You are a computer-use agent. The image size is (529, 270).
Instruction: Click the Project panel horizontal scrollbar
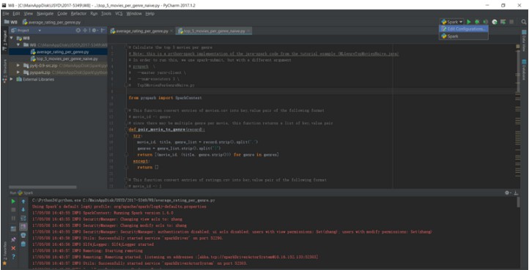pos(42,187)
